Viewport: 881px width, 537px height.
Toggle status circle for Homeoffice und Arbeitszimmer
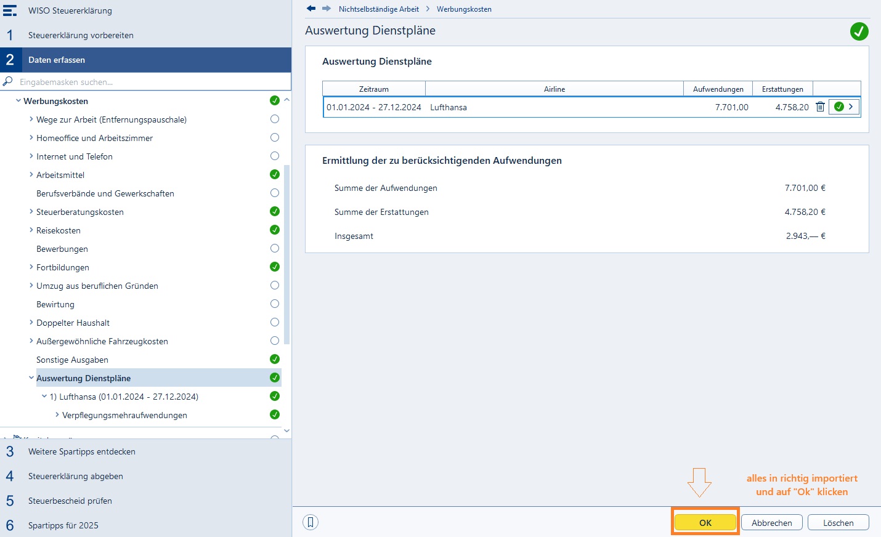point(275,137)
